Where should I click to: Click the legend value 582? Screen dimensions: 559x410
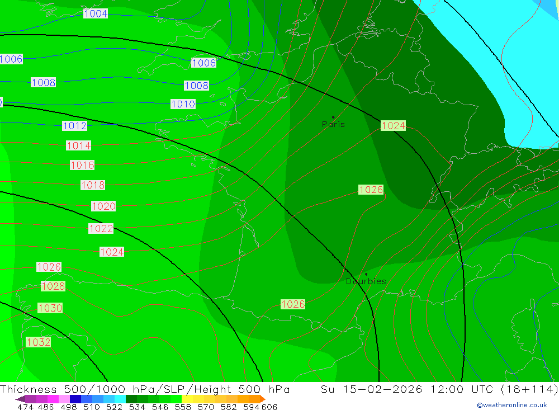click(x=228, y=407)
